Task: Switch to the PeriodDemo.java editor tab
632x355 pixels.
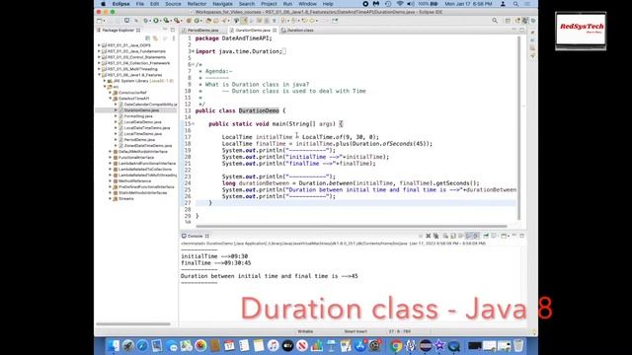Action: coord(202,31)
